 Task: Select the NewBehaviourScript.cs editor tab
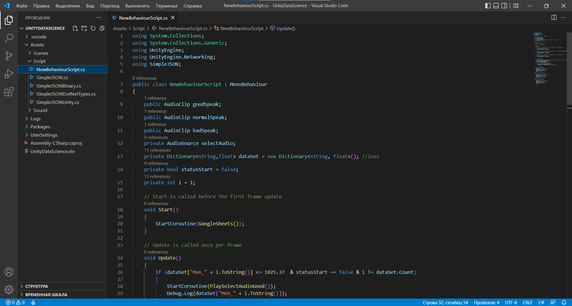click(x=143, y=18)
